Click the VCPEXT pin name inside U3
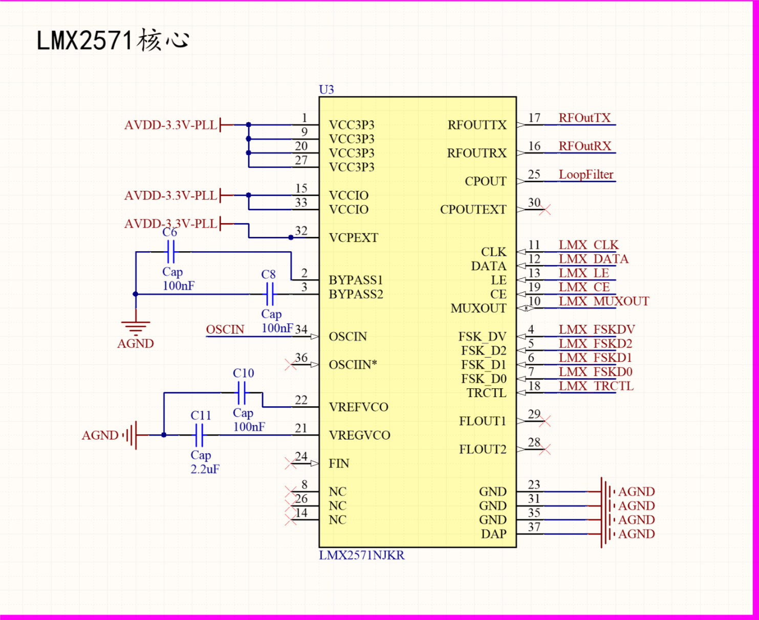759x620 pixels. point(354,238)
